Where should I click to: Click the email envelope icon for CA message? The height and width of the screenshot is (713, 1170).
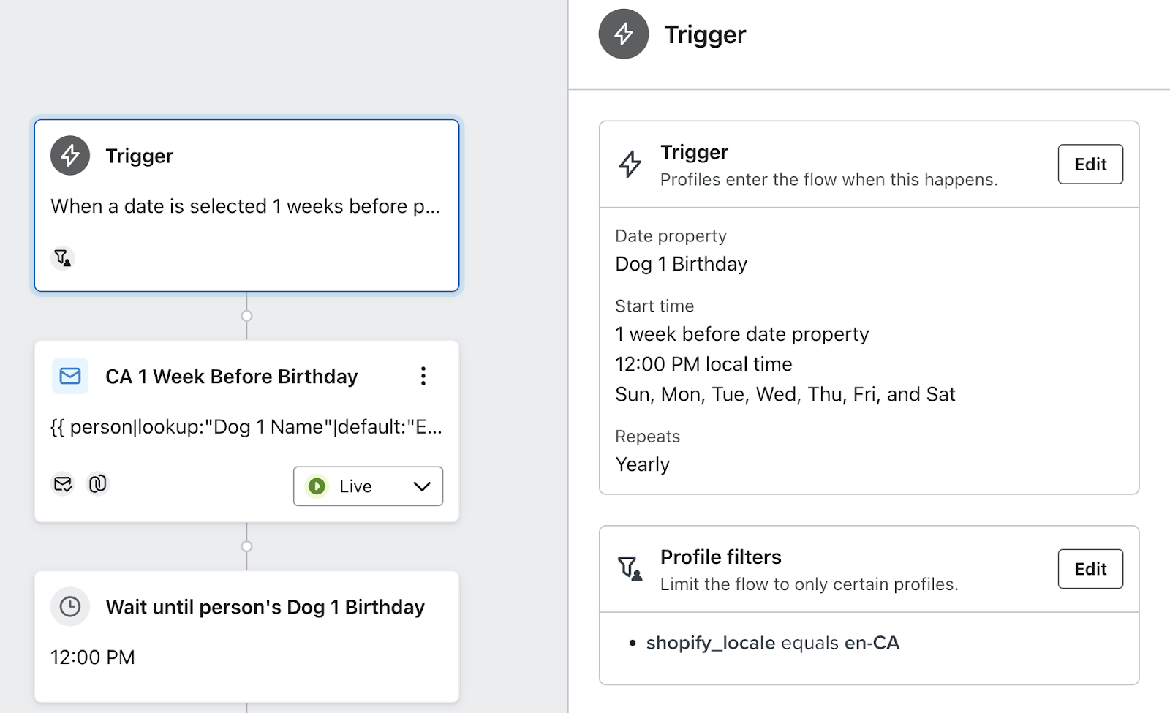(70, 376)
